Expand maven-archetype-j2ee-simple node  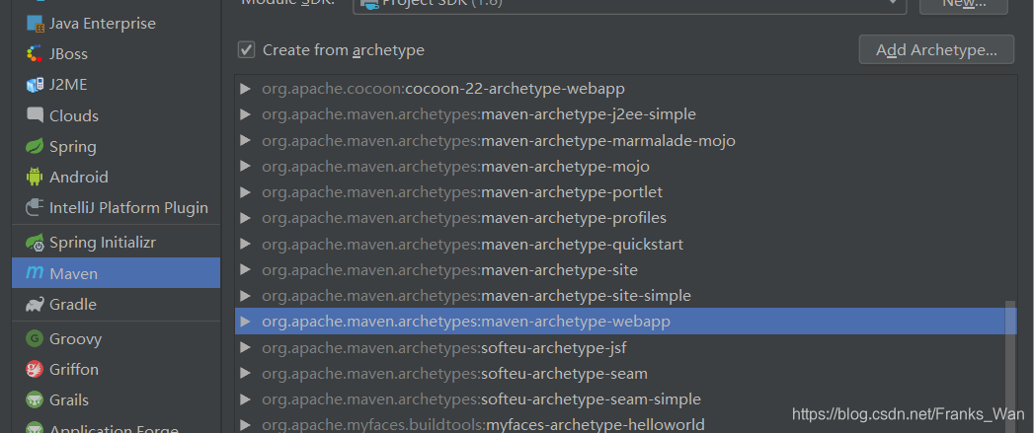tap(245, 114)
